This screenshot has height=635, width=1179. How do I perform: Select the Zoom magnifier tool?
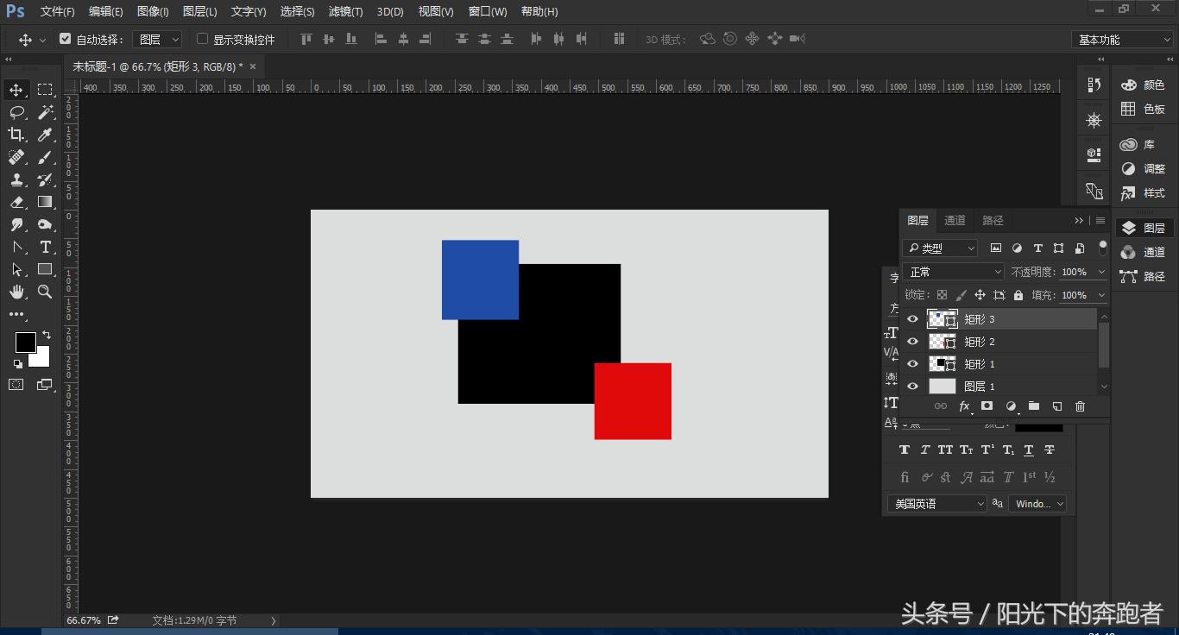(45, 292)
